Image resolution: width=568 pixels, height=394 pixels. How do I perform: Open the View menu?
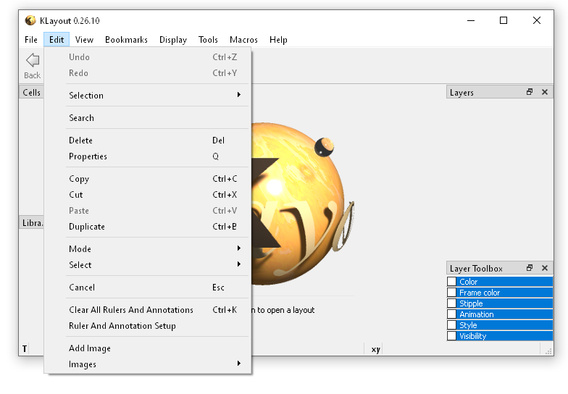84,39
